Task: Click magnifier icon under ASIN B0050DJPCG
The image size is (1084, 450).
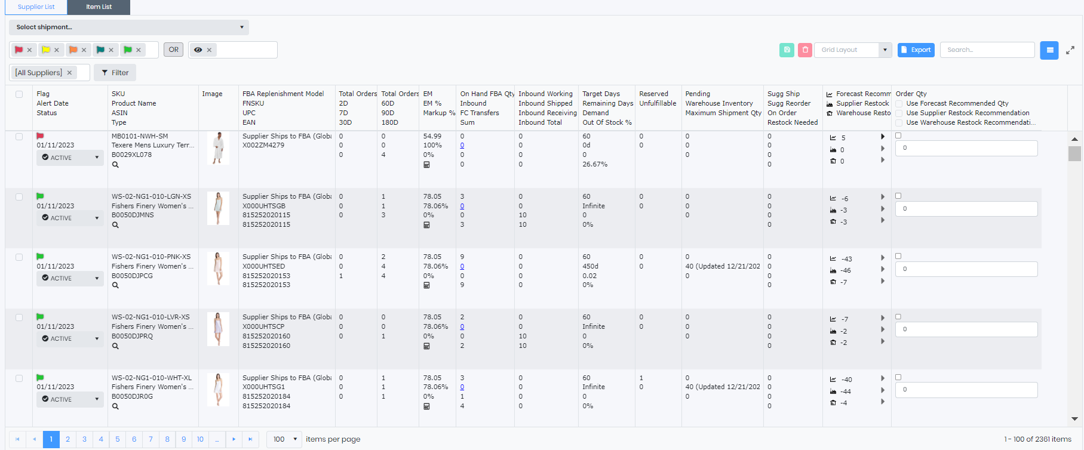Action: [115, 285]
